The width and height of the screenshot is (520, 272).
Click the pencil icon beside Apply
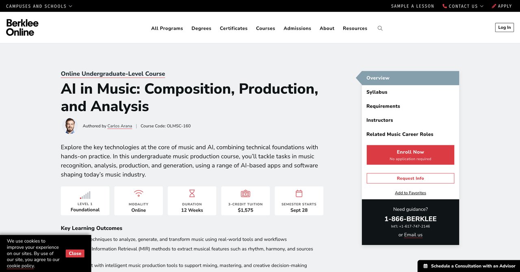tap(494, 6)
